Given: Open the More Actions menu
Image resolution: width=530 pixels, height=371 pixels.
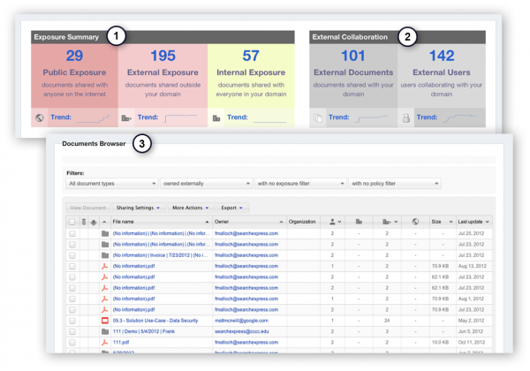Looking at the screenshot, I should 190,208.
